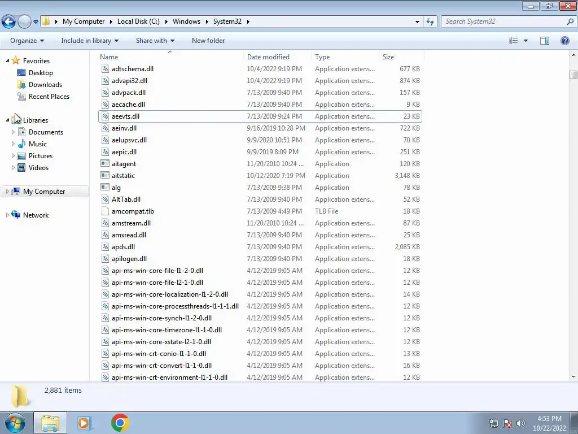578x434 pixels.
Task: Expand the My Computer tree arrow
Action: coord(7,191)
